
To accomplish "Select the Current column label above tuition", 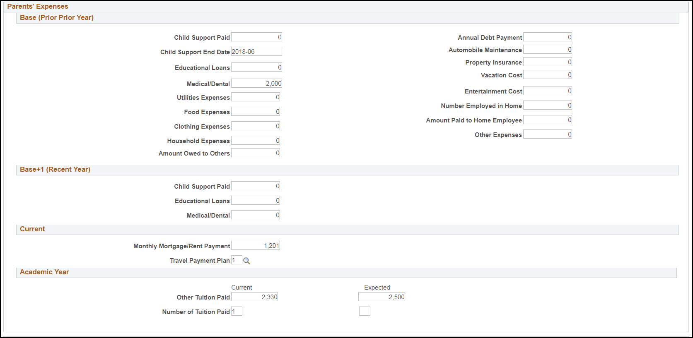I will (241, 288).
